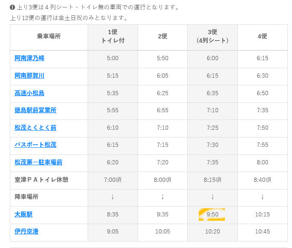
Task: Click 7:30 in the バスポート松茂 row
Action: tap(212, 145)
